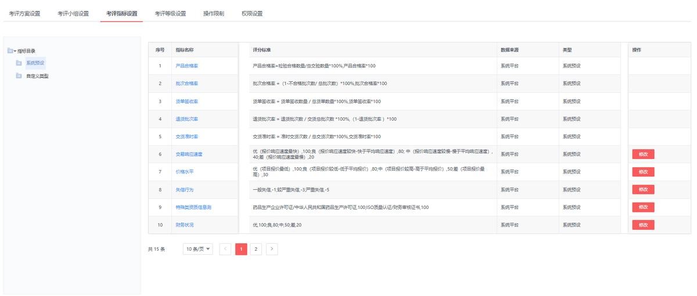Open the 操作限制 tab
The width and height of the screenshot is (697, 296).
(213, 13)
